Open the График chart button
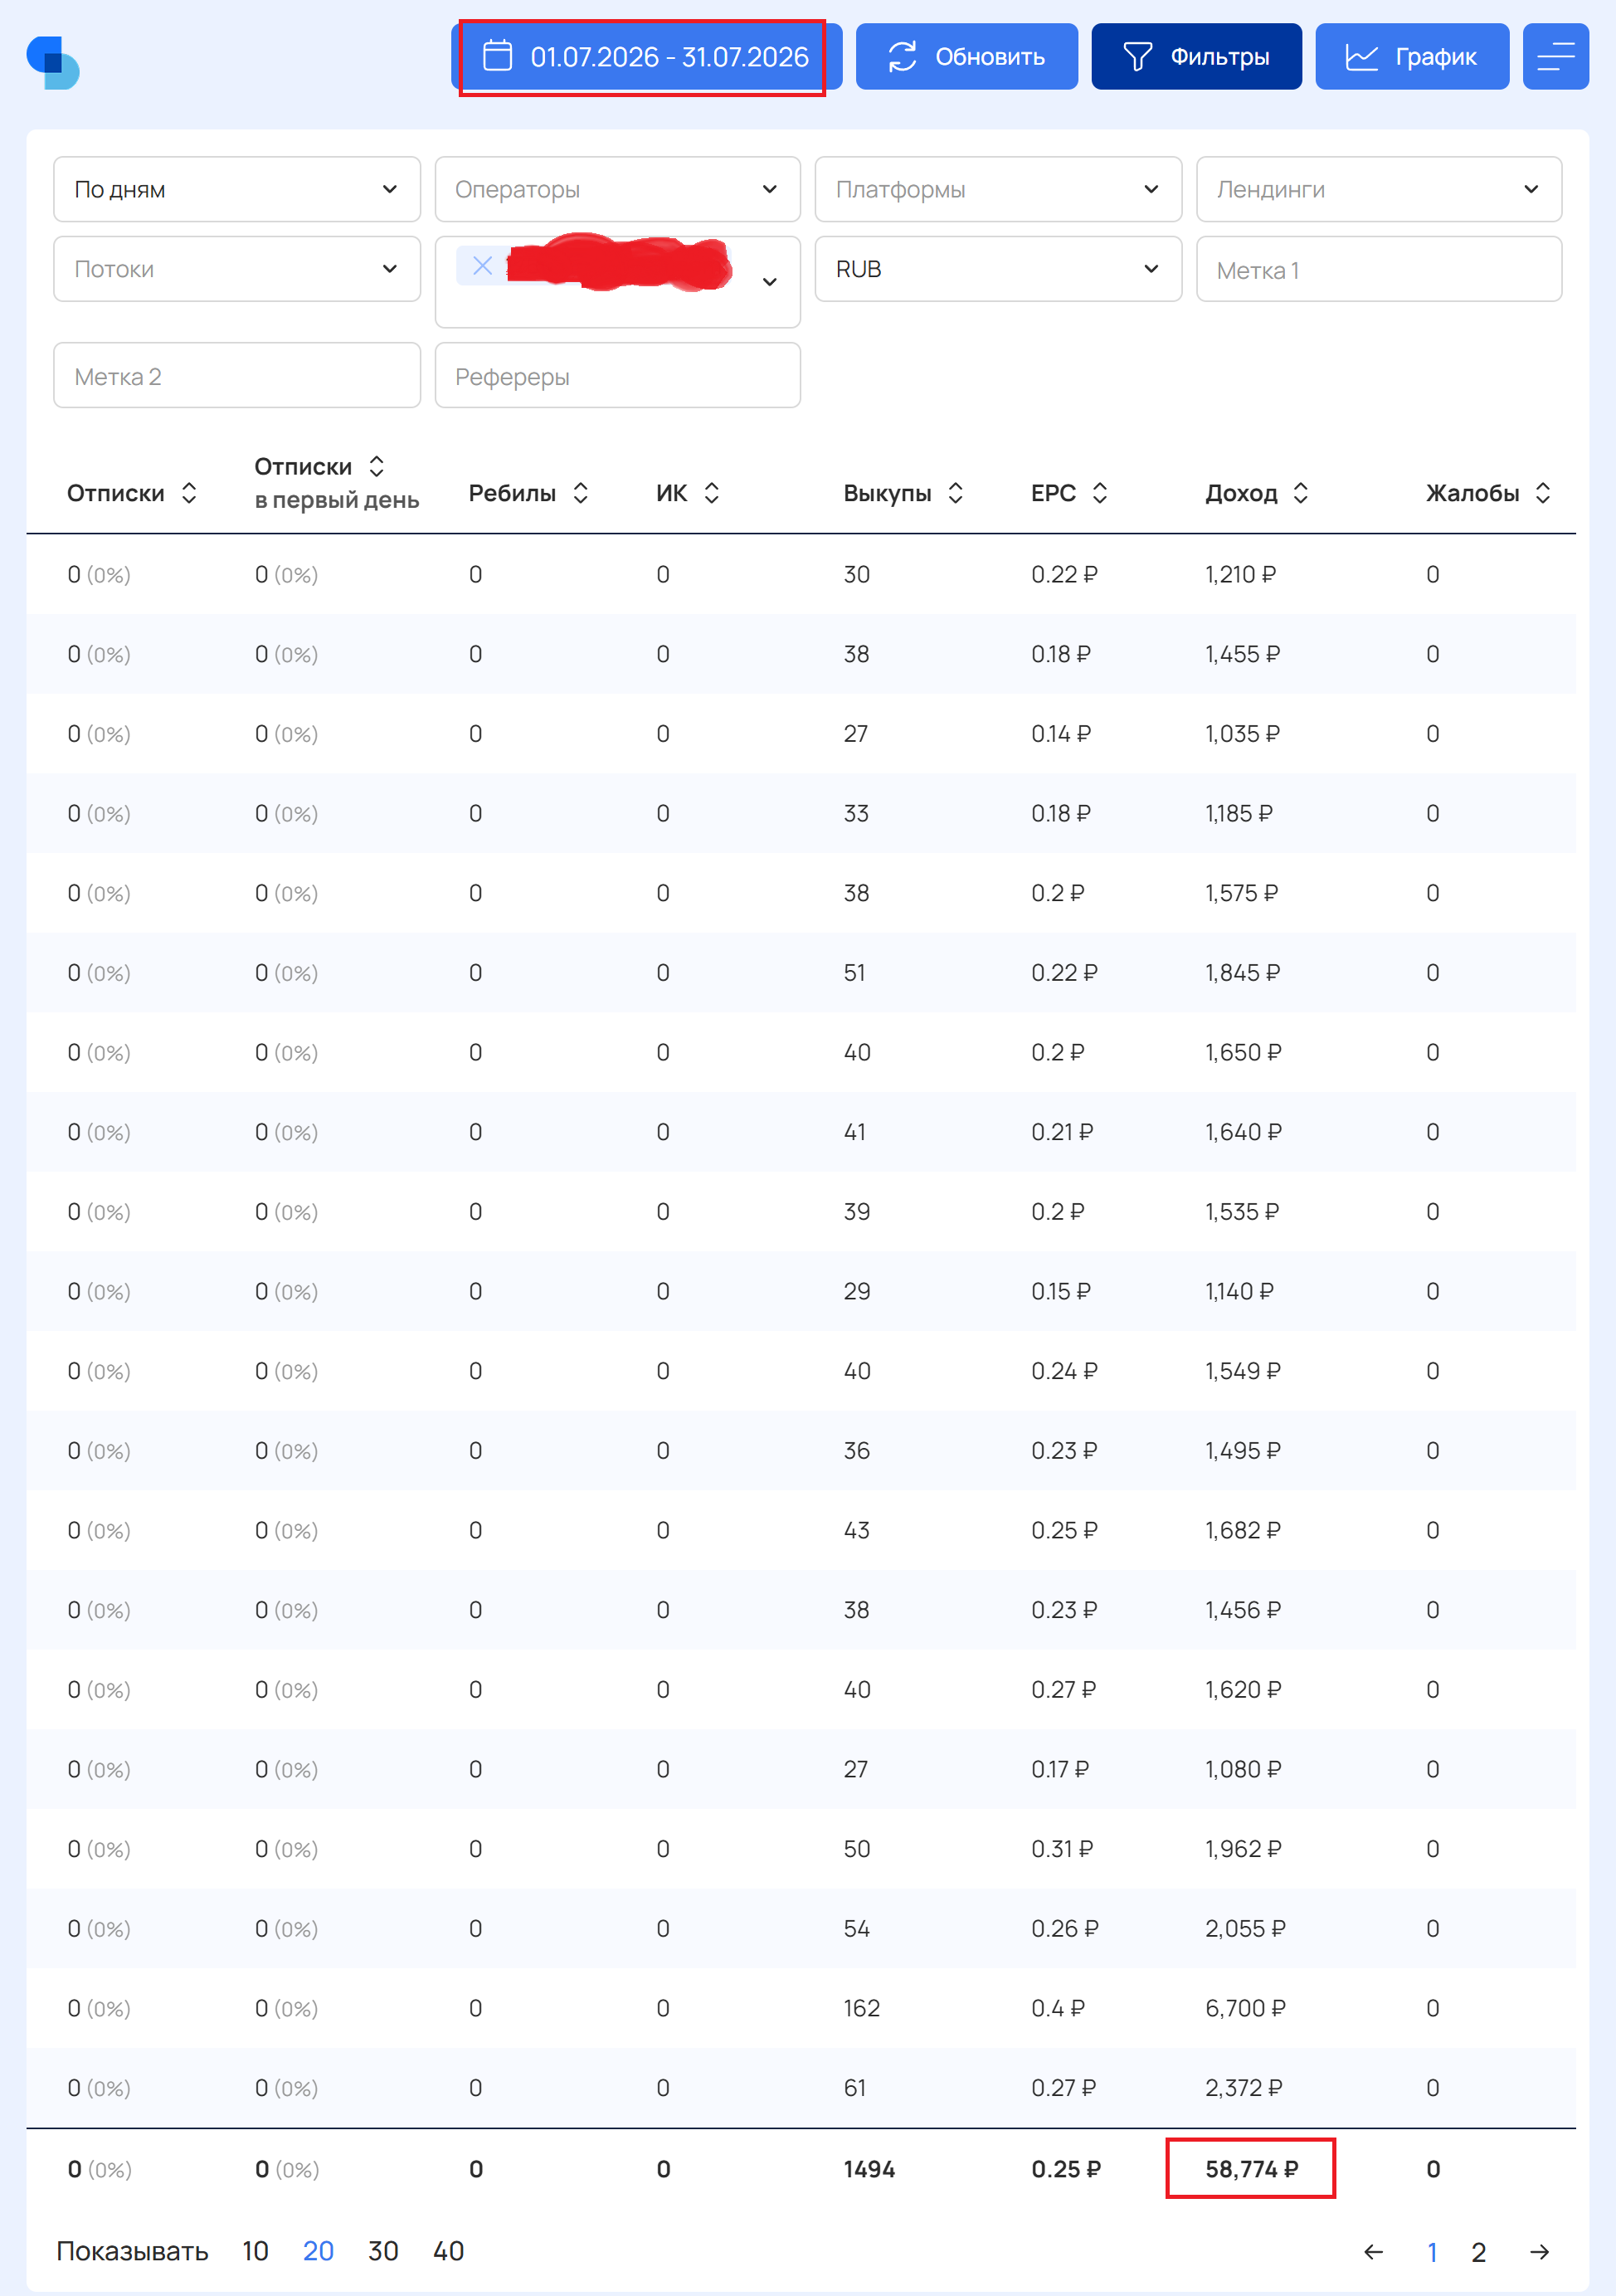This screenshot has width=1616, height=2296. [x=1412, y=57]
